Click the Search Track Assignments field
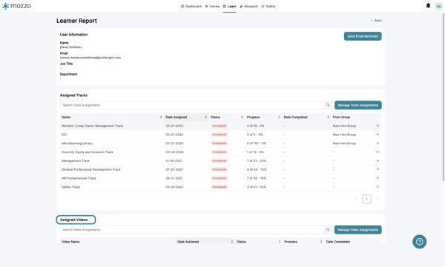The height and width of the screenshot is (267, 445). click(192, 105)
